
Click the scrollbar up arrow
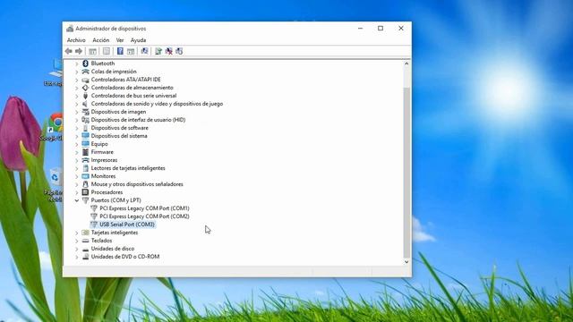(406, 64)
